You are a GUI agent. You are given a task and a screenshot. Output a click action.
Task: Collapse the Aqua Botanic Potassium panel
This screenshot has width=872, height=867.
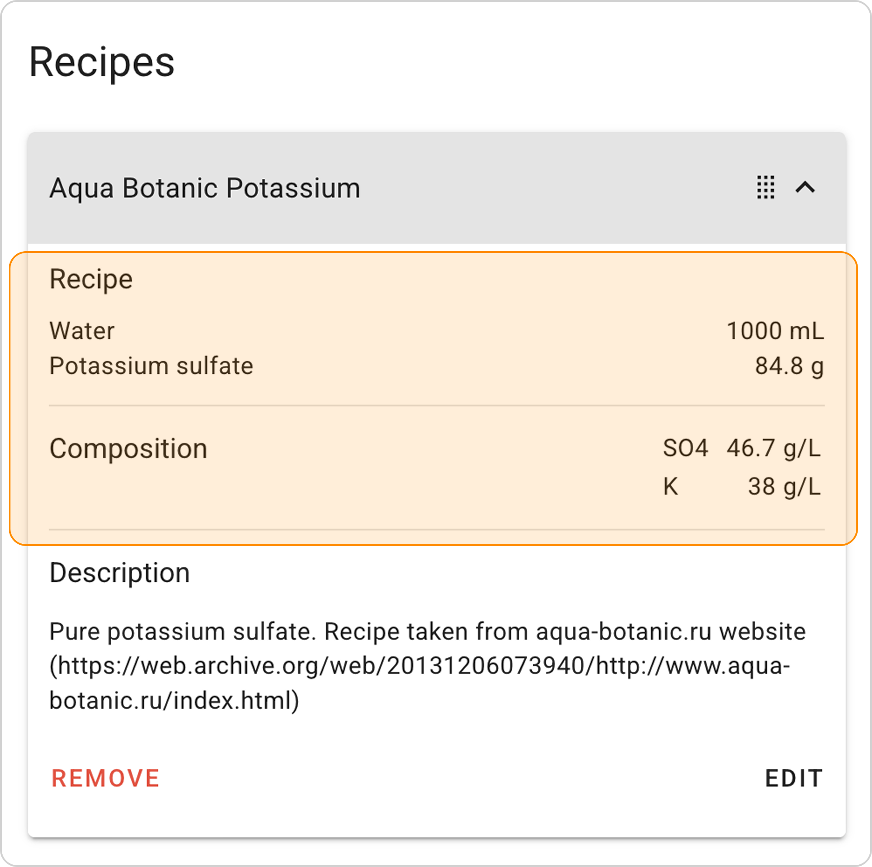pos(805,188)
